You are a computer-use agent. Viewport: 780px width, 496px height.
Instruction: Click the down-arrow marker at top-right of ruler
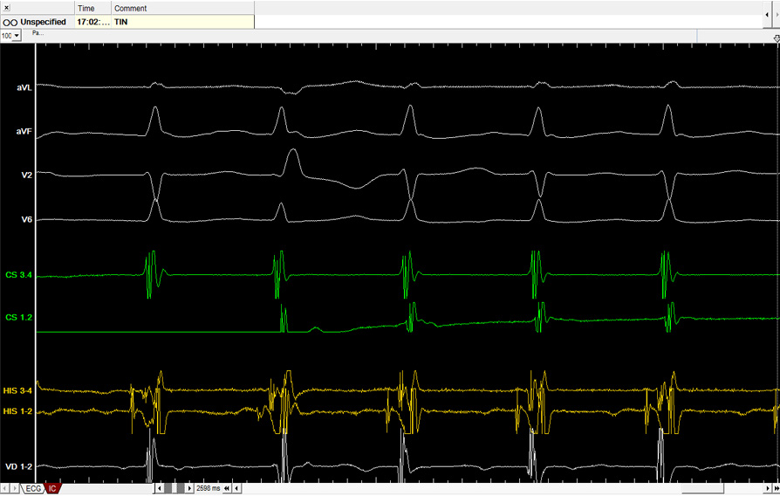tap(776, 39)
